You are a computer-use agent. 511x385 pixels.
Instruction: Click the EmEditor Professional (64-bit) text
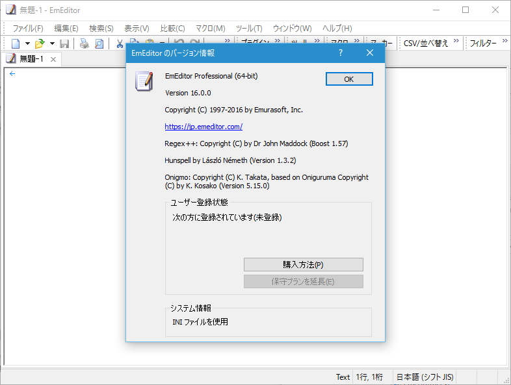tap(211, 76)
